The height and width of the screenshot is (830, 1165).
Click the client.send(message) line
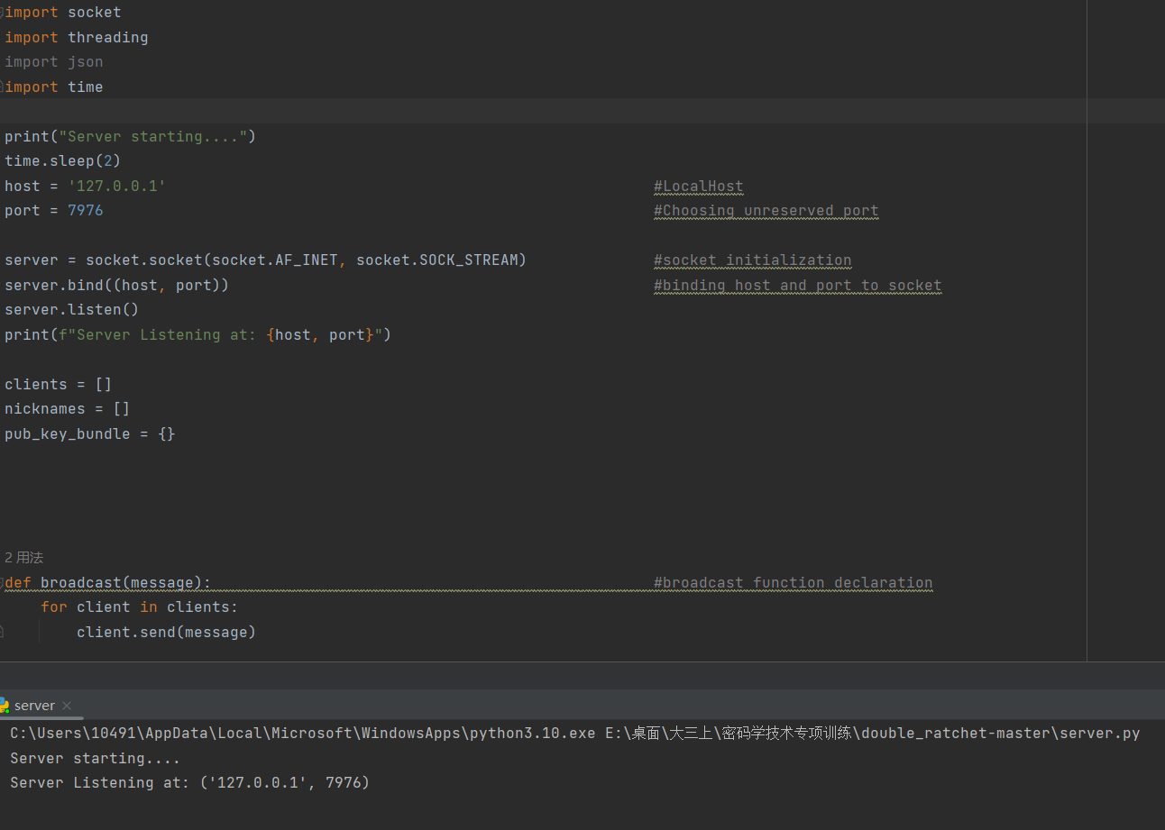(167, 633)
